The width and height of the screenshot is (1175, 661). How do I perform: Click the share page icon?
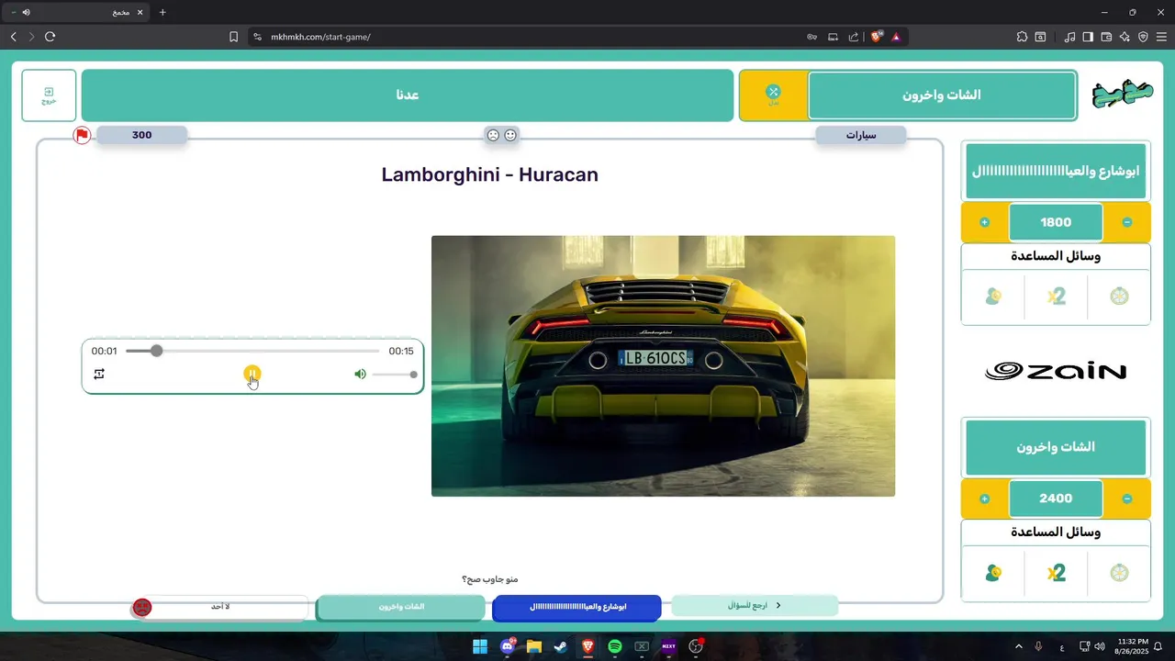pos(854,37)
